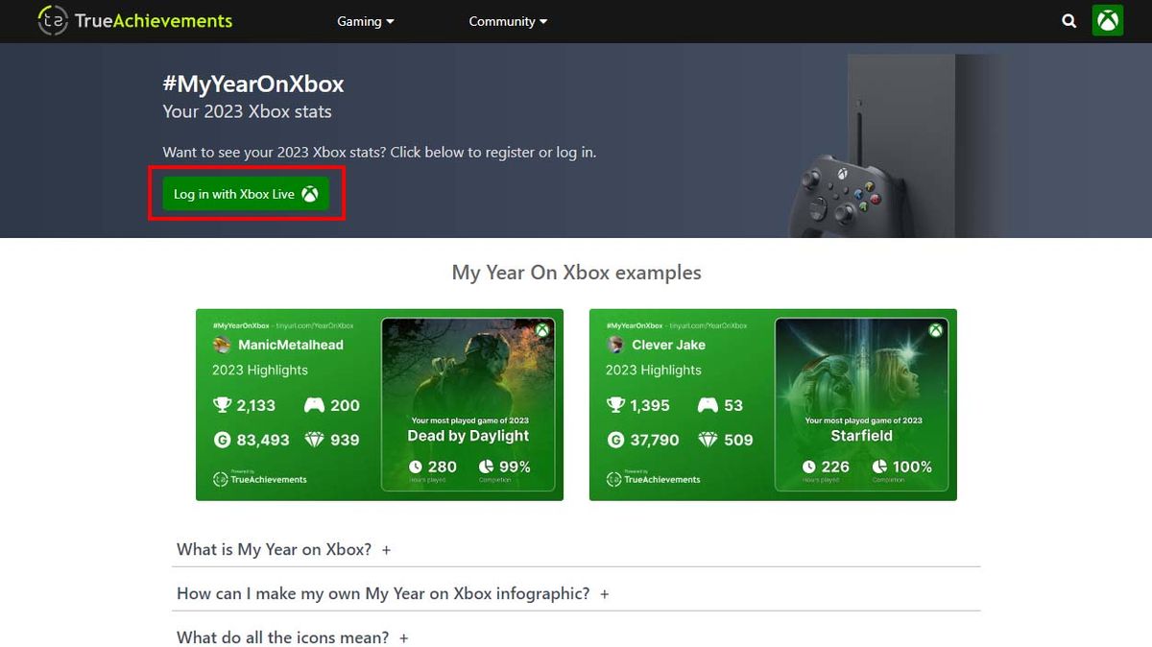1152x647 pixels.
Task: Open the Clever Jake example infographic
Action: click(773, 404)
